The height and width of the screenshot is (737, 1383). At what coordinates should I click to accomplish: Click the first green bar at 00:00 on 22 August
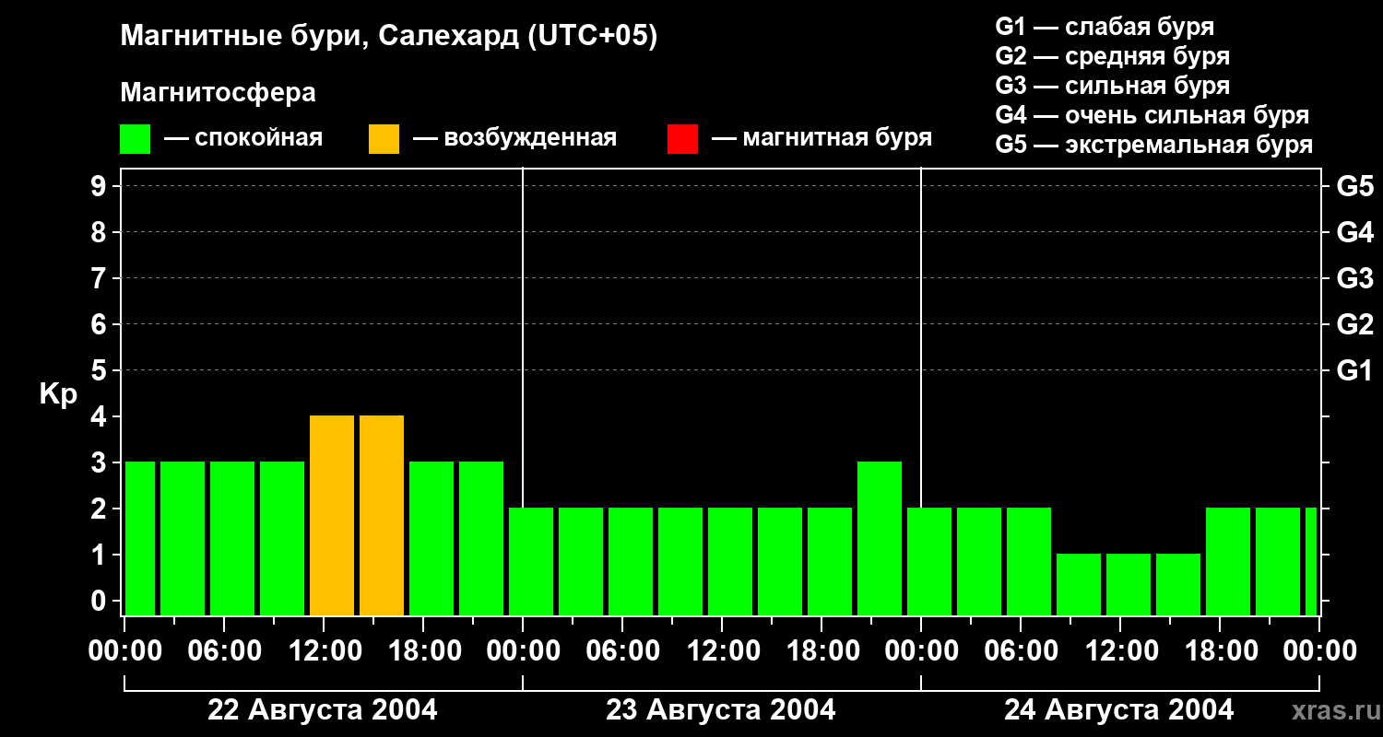point(140,538)
